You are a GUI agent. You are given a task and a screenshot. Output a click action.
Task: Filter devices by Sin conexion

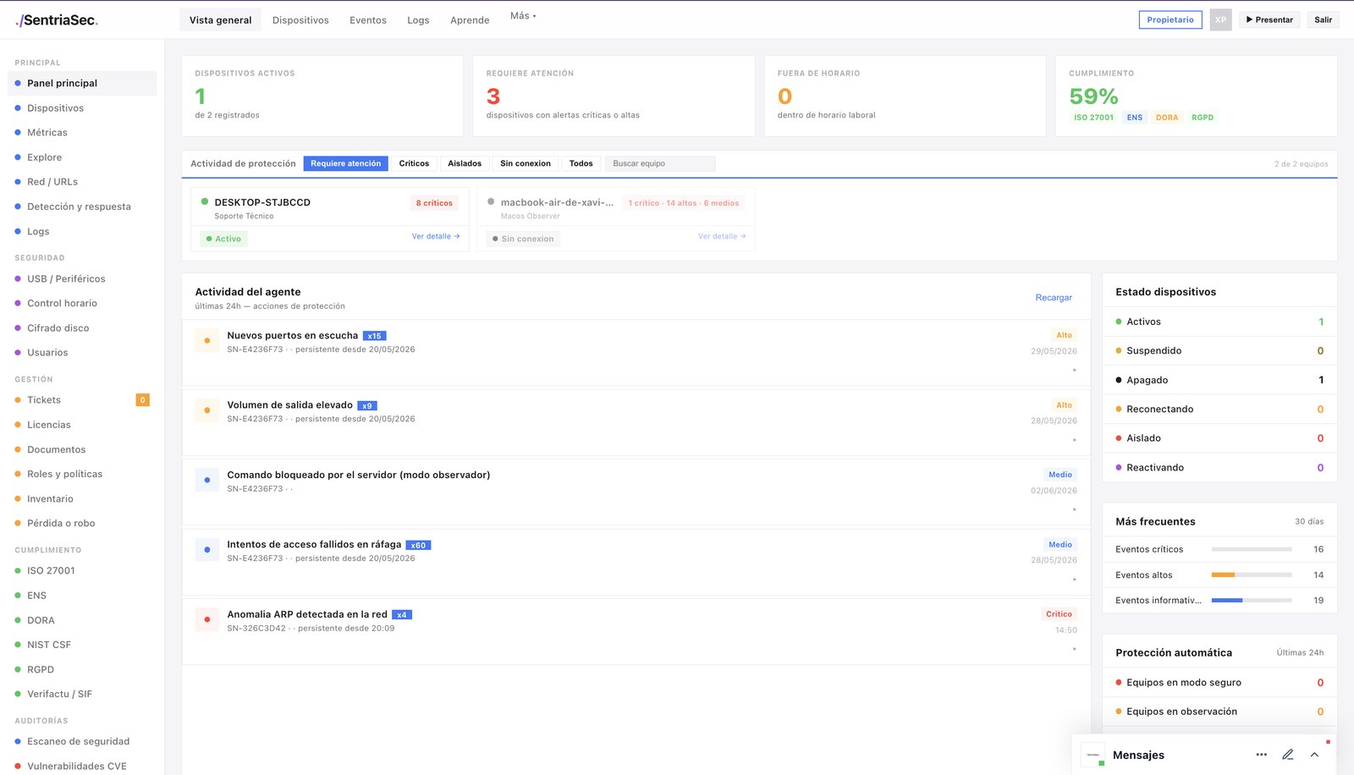[x=525, y=163]
